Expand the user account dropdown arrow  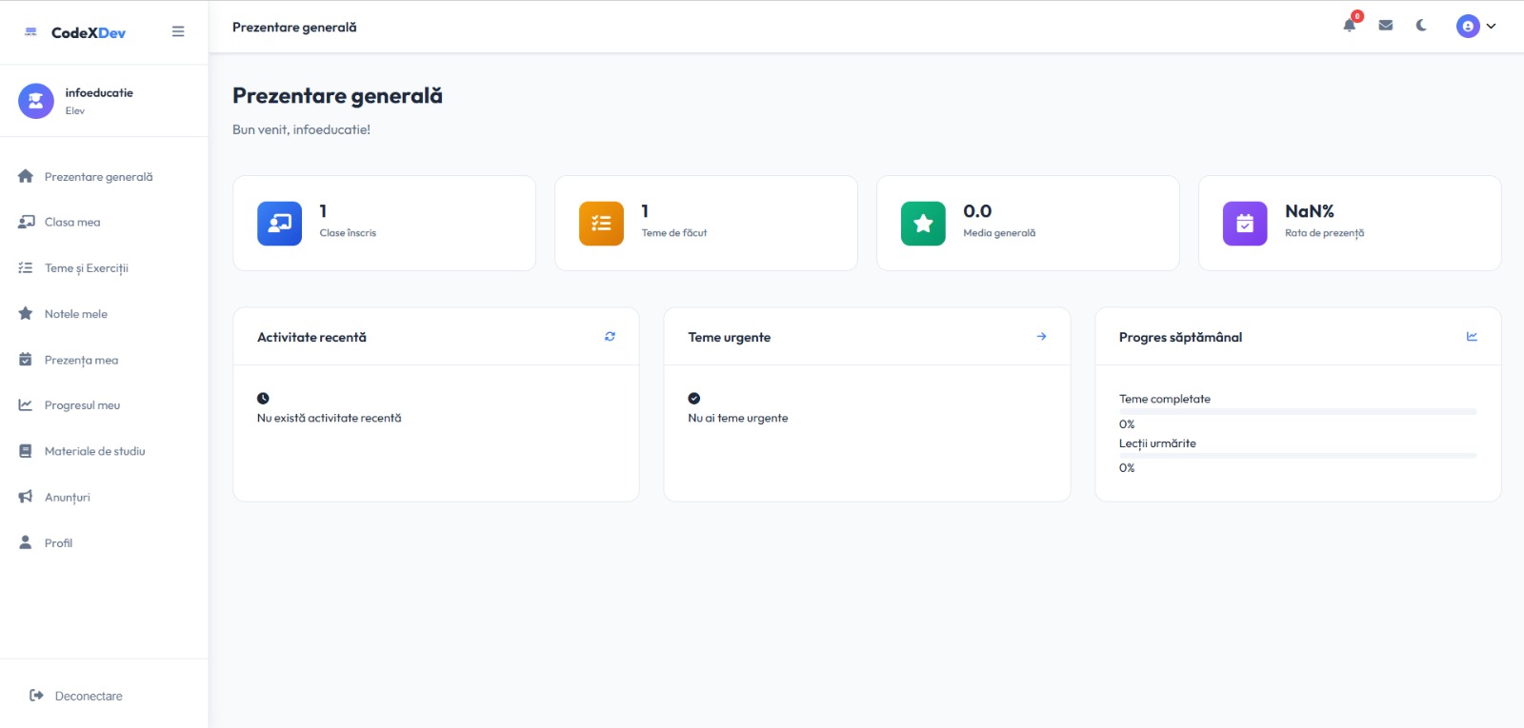[x=1491, y=27]
